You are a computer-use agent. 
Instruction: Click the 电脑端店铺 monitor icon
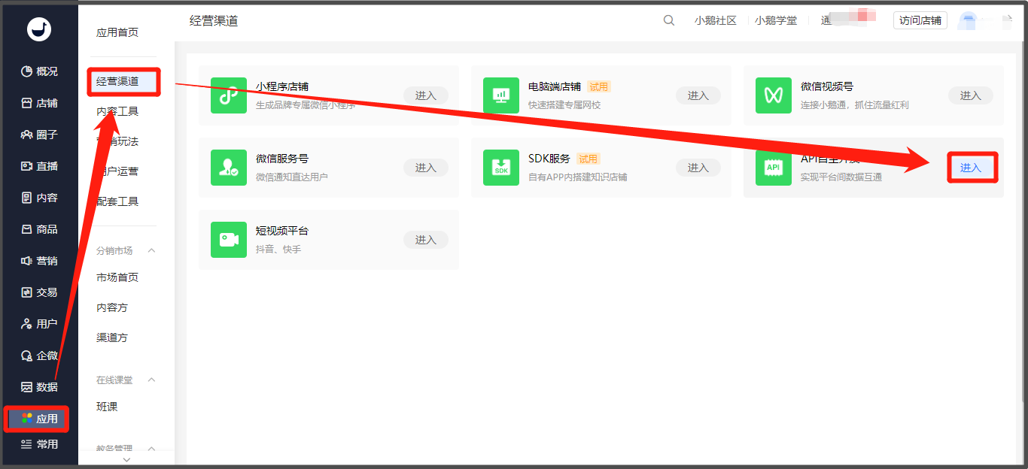[501, 95]
